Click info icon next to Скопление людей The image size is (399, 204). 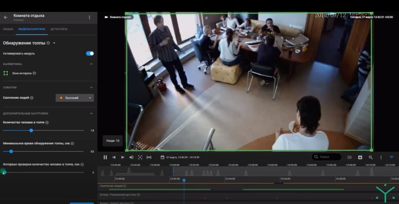(x=31, y=97)
